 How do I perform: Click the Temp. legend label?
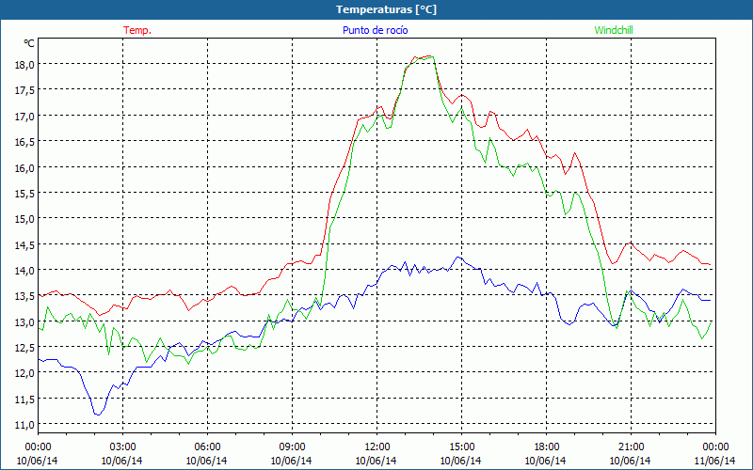[x=137, y=30]
